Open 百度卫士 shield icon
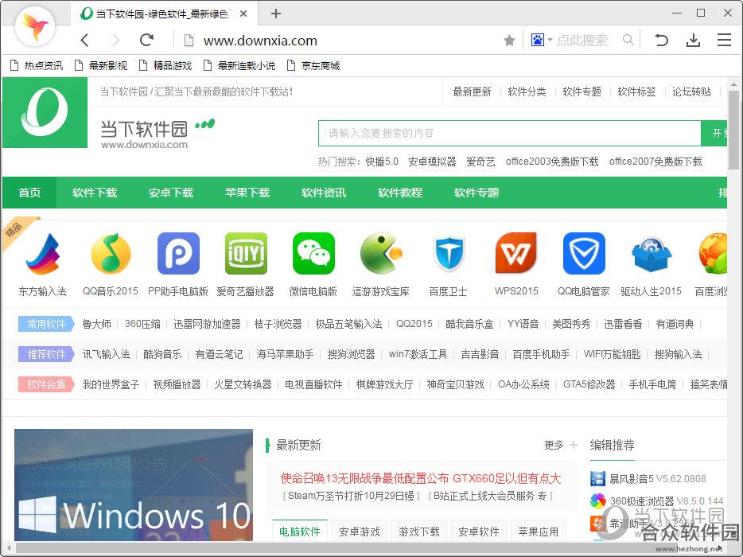This screenshot has width=743, height=557. pyautogui.click(x=449, y=254)
